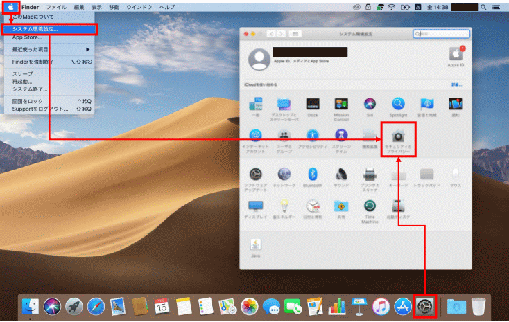This screenshot has width=509, height=322.
Task: Choose スリープ in the Apple menu
Action: coord(22,73)
